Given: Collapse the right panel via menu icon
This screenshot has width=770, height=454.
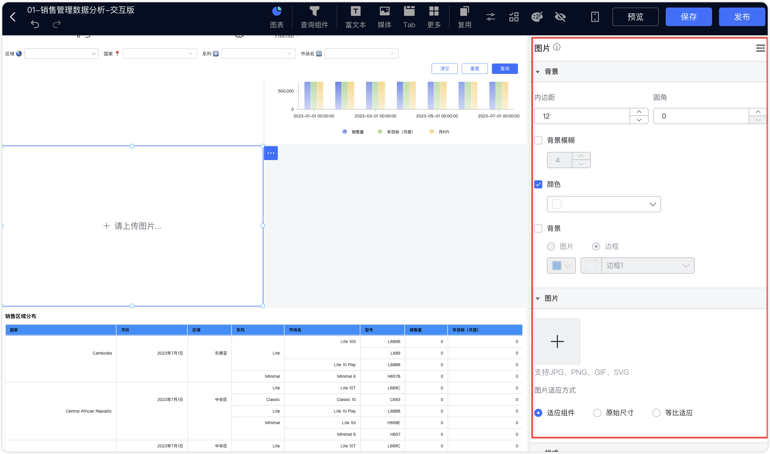Looking at the screenshot, I should [x=760, y=48].
